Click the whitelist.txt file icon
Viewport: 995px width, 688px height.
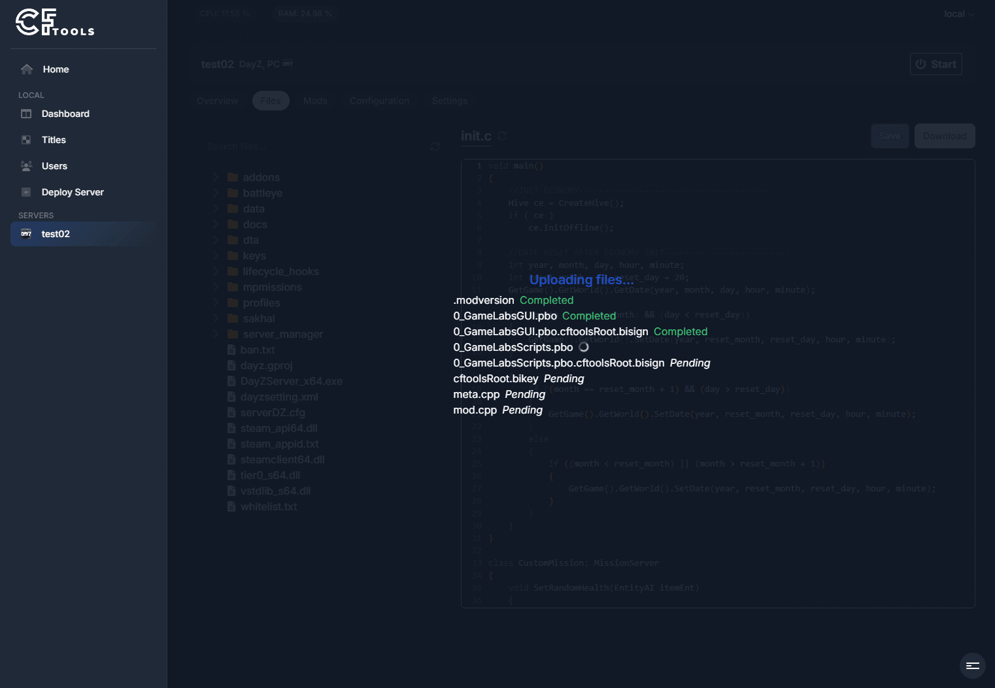click(231, 506)
